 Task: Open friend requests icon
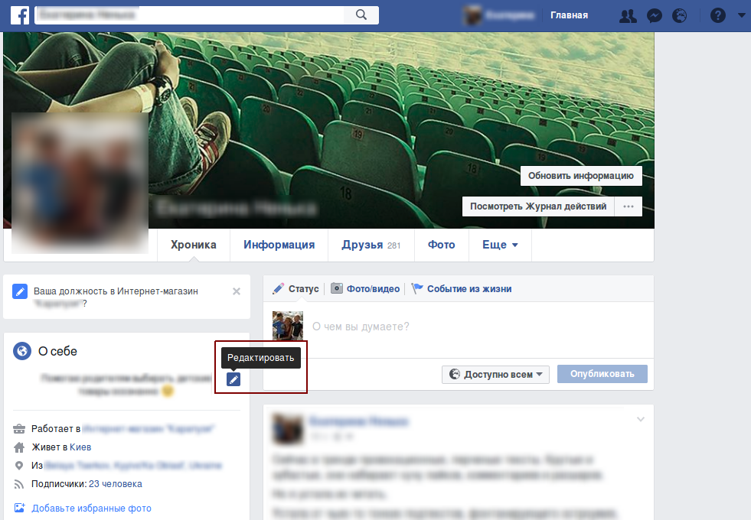click(x=628, y=15)
